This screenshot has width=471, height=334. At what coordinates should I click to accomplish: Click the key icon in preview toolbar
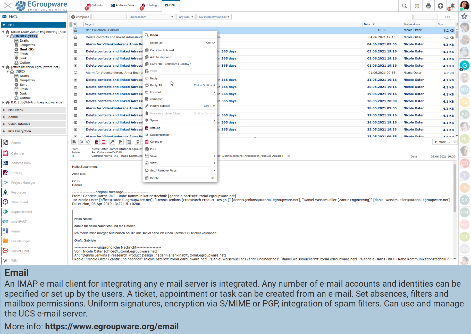[112, 142]
